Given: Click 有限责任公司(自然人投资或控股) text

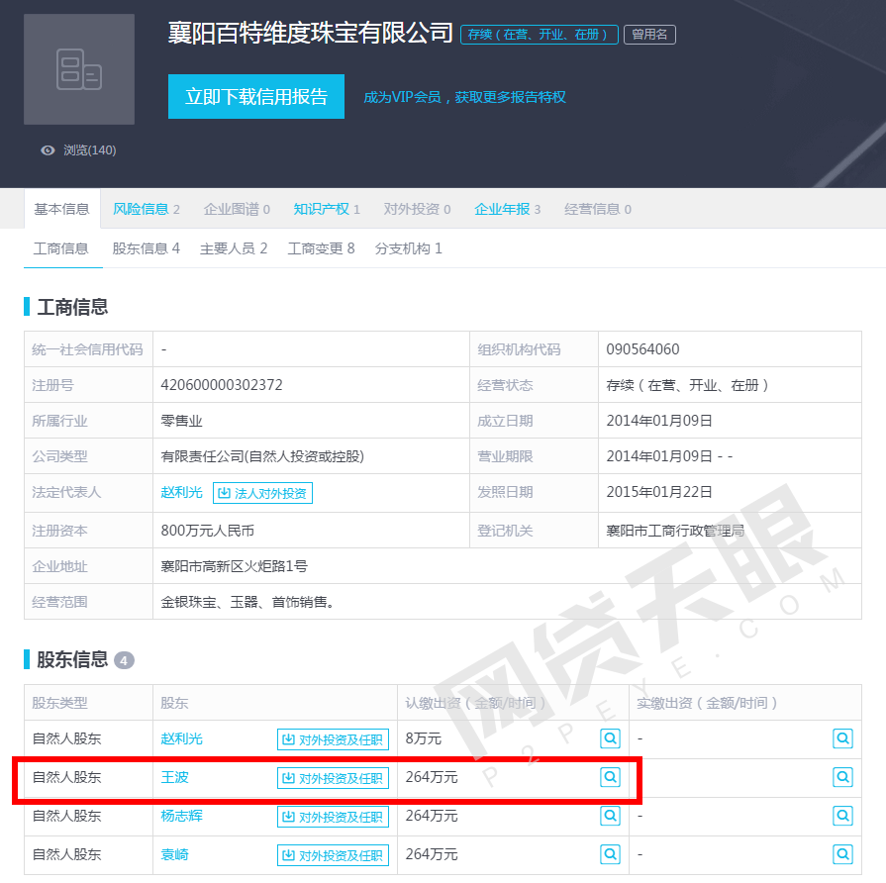Looking at the screenshot, I should (x=262, y=456).
